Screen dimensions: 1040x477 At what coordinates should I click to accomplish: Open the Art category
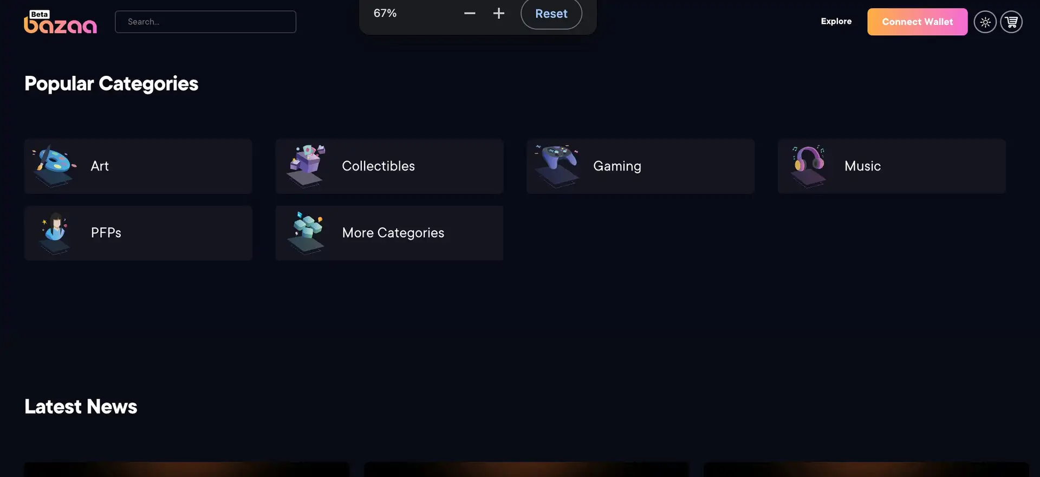tap(138, 166)
